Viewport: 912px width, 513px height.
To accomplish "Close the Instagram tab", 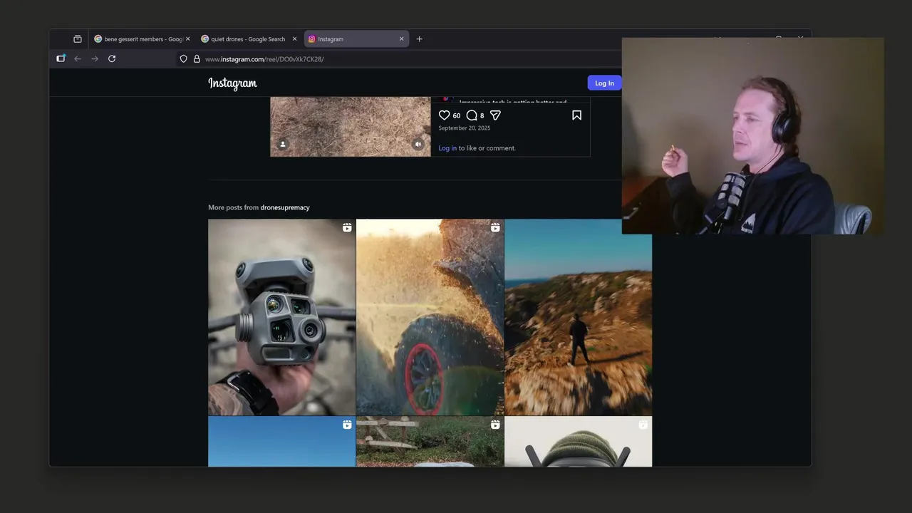I will pos(401,39).
